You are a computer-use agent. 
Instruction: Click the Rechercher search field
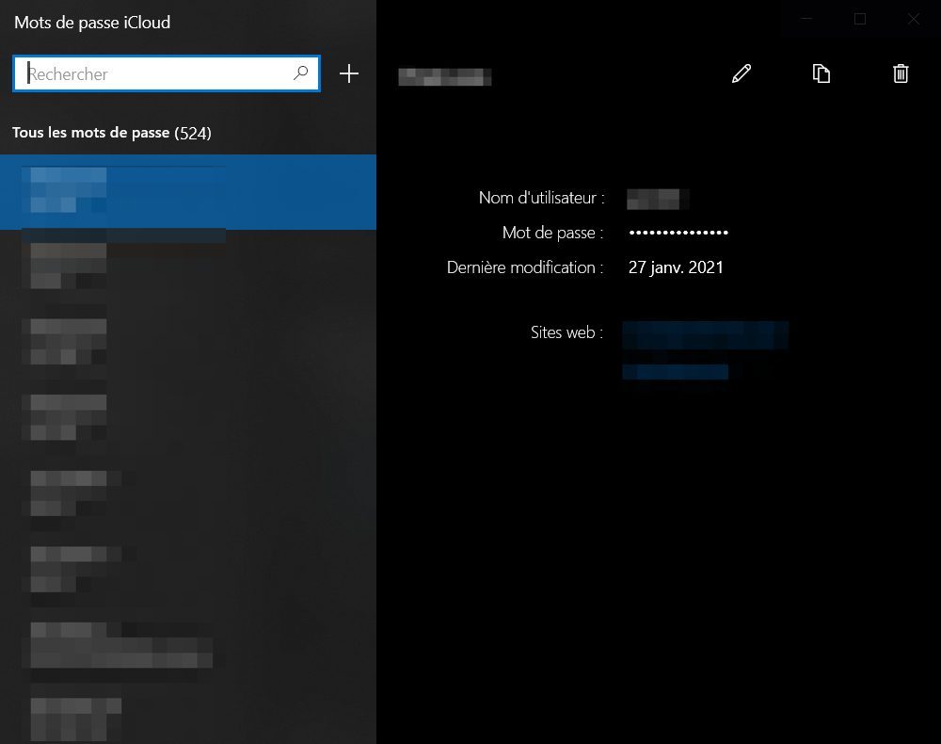click(x=155, y=73)
